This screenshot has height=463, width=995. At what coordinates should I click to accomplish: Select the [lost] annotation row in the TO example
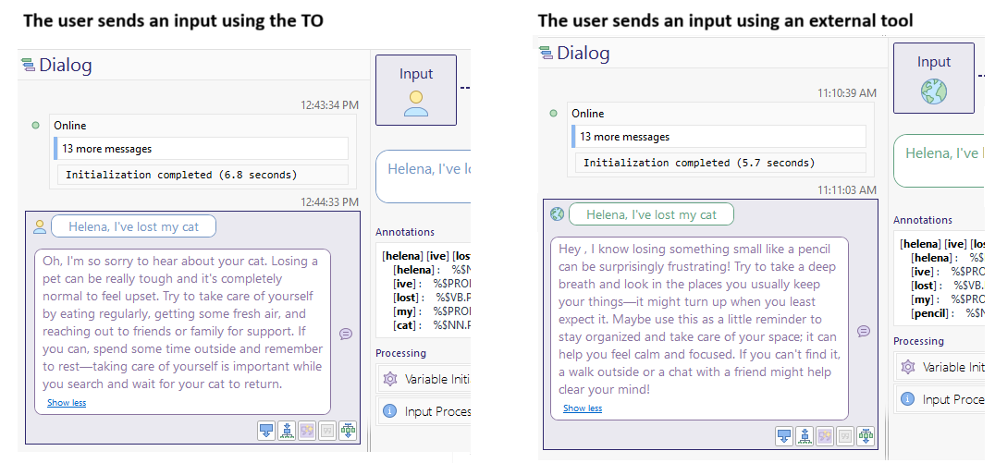point(432,298)
